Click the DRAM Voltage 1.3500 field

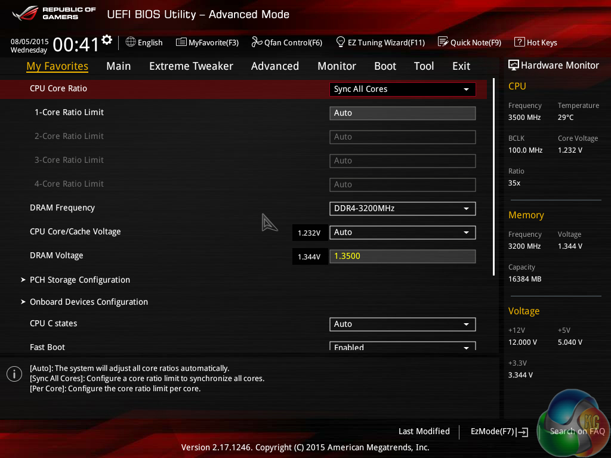click(402, 256)
